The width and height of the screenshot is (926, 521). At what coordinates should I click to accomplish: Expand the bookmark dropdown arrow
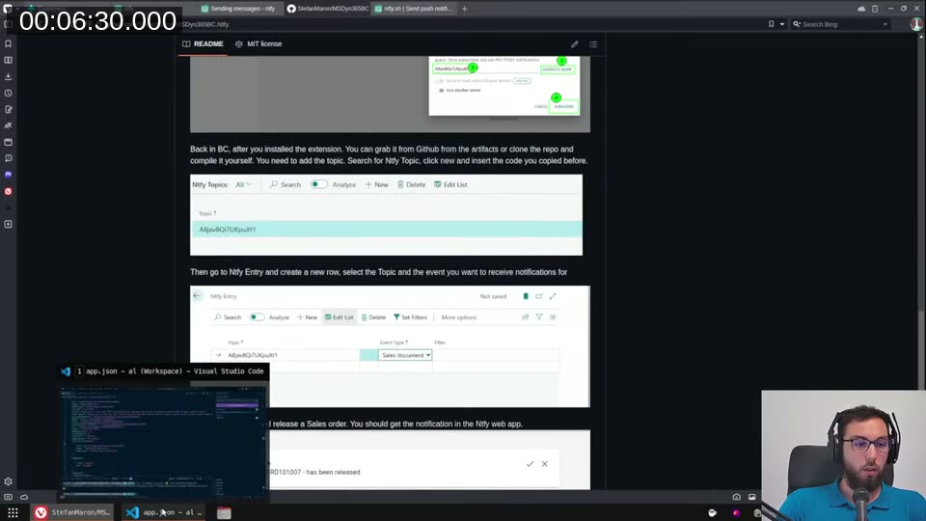(x=782, y=24)
